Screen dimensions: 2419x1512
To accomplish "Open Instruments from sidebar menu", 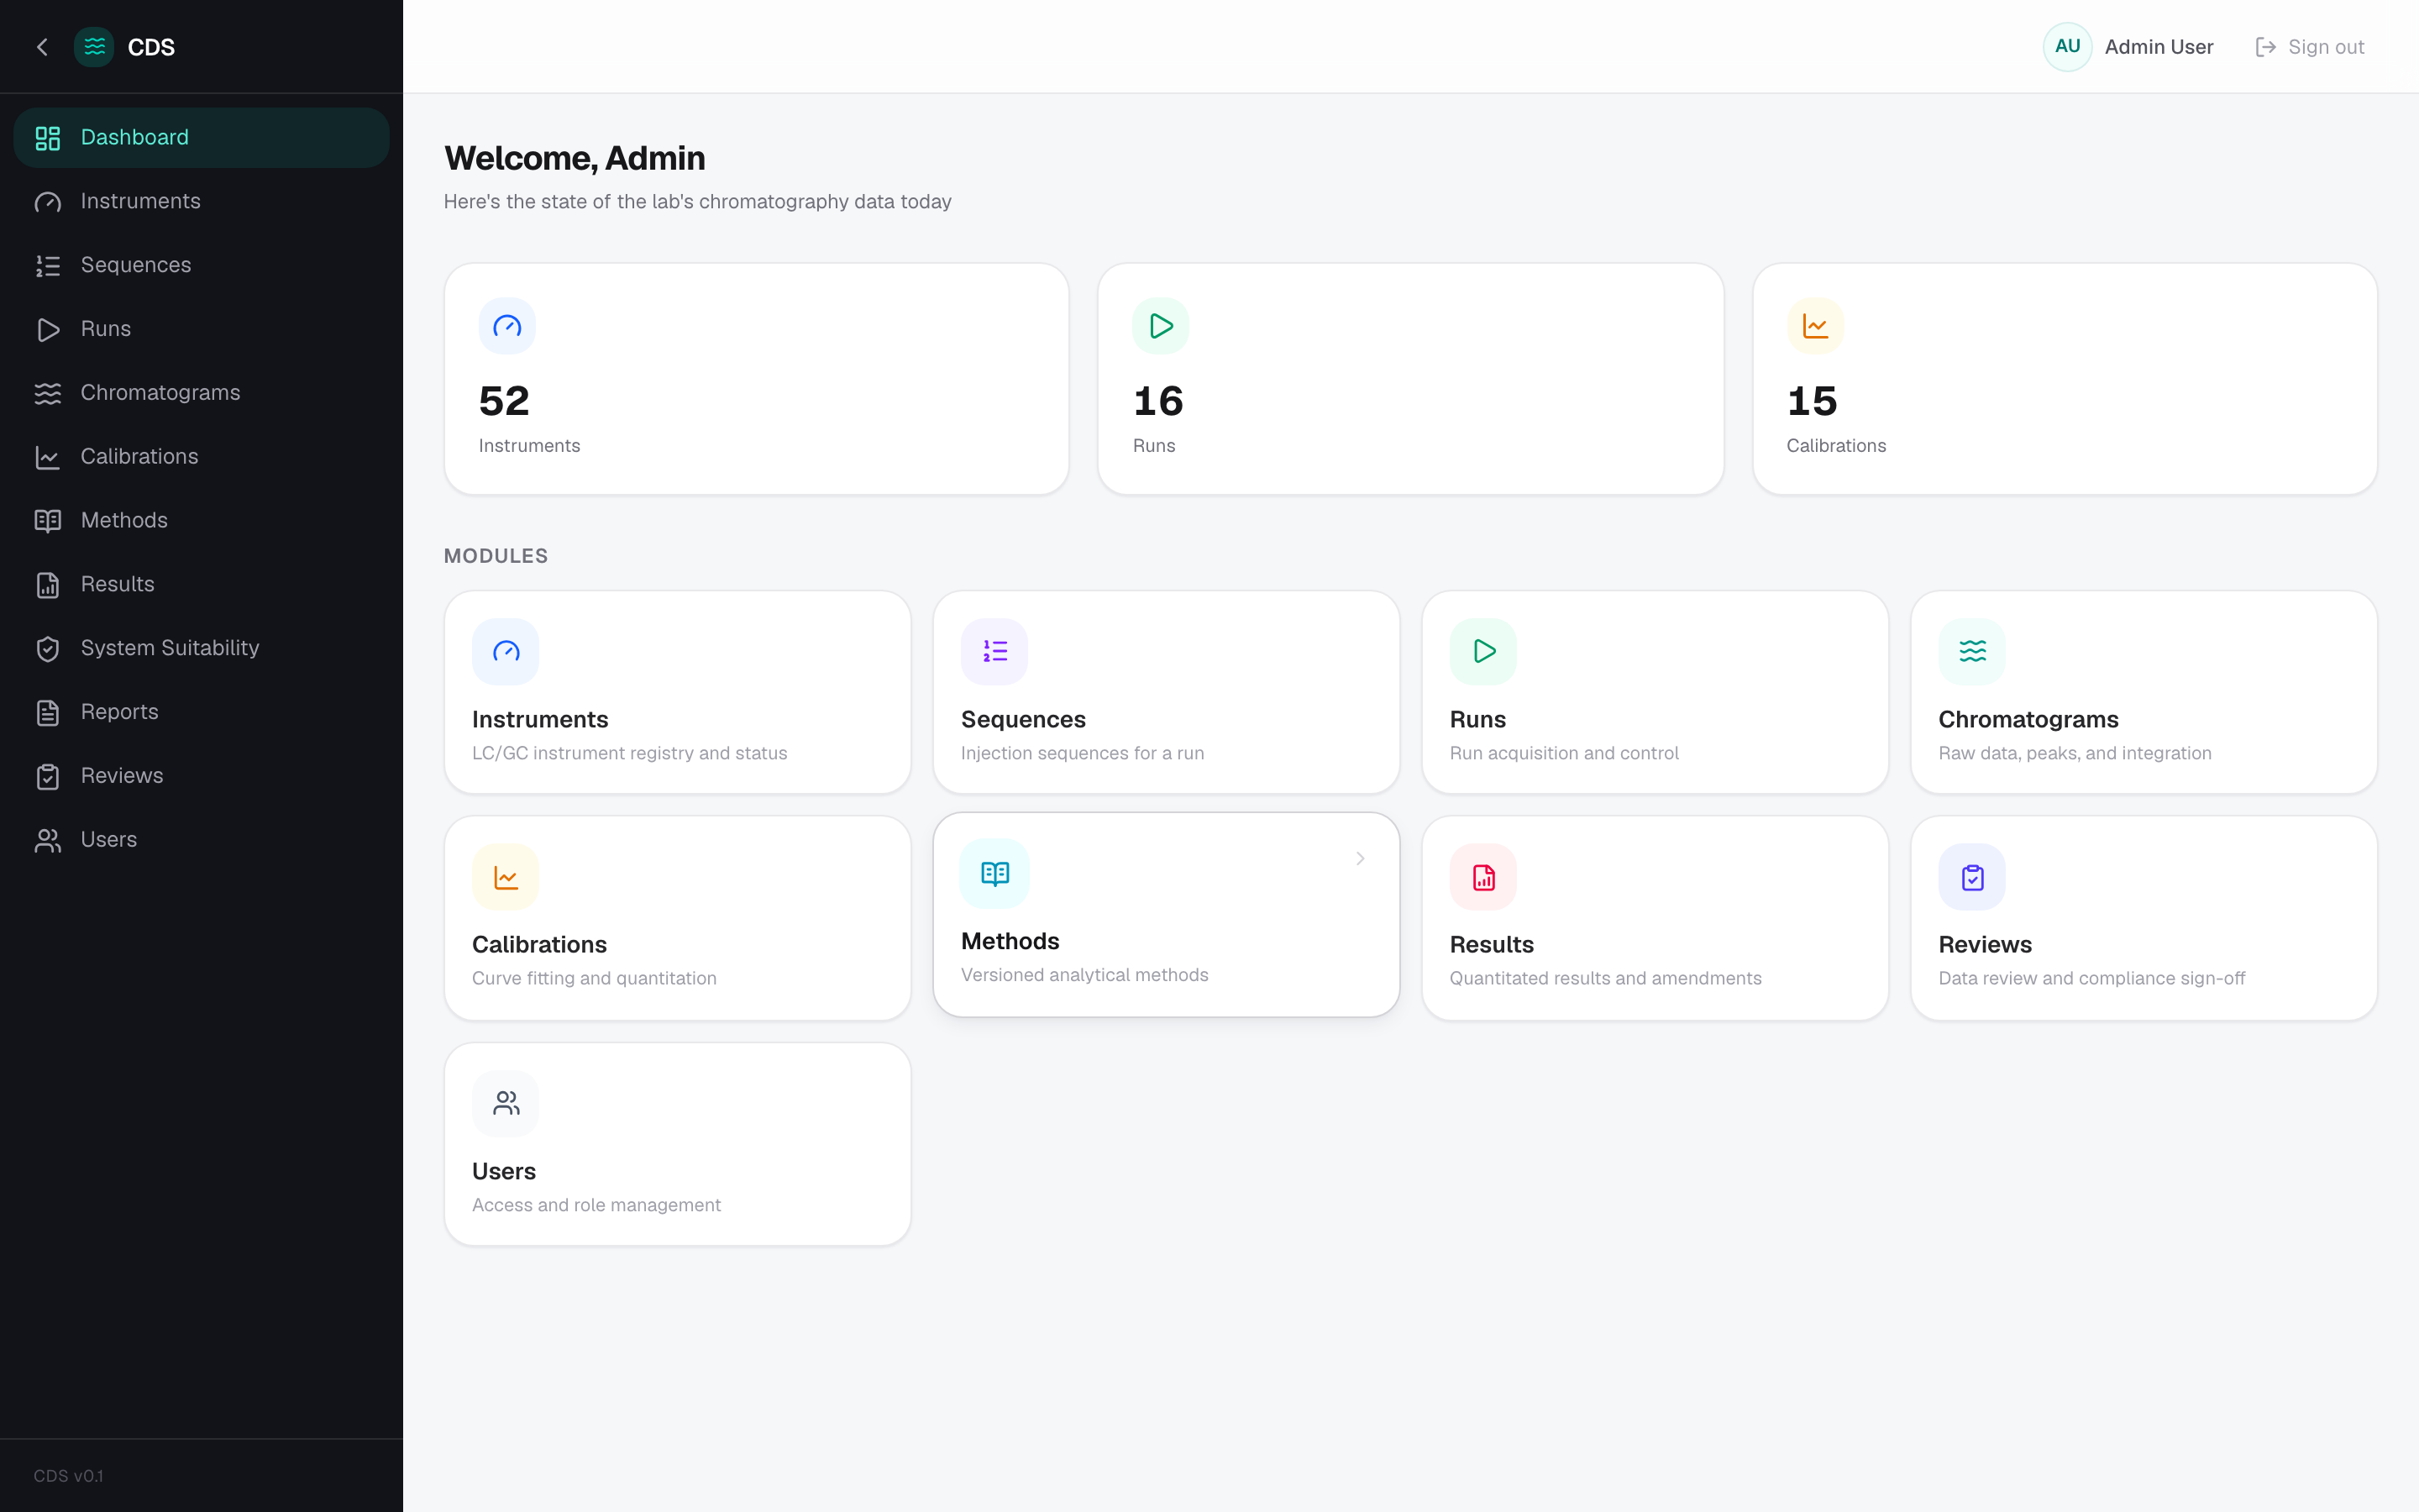I will coord(202,202).
